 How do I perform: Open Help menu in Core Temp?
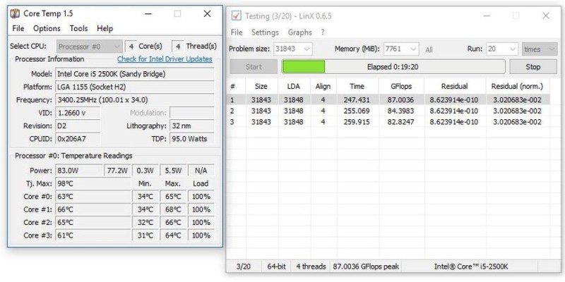coord(105,28)
